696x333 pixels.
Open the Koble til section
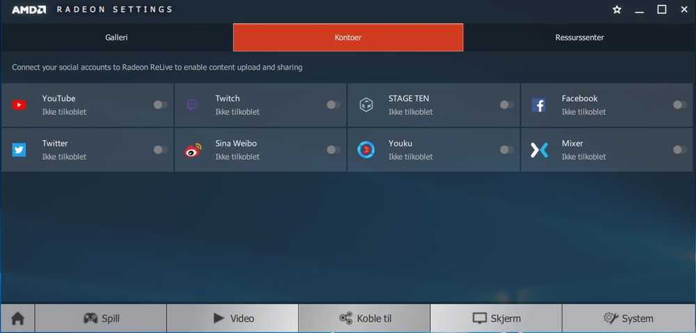(365, 318)
